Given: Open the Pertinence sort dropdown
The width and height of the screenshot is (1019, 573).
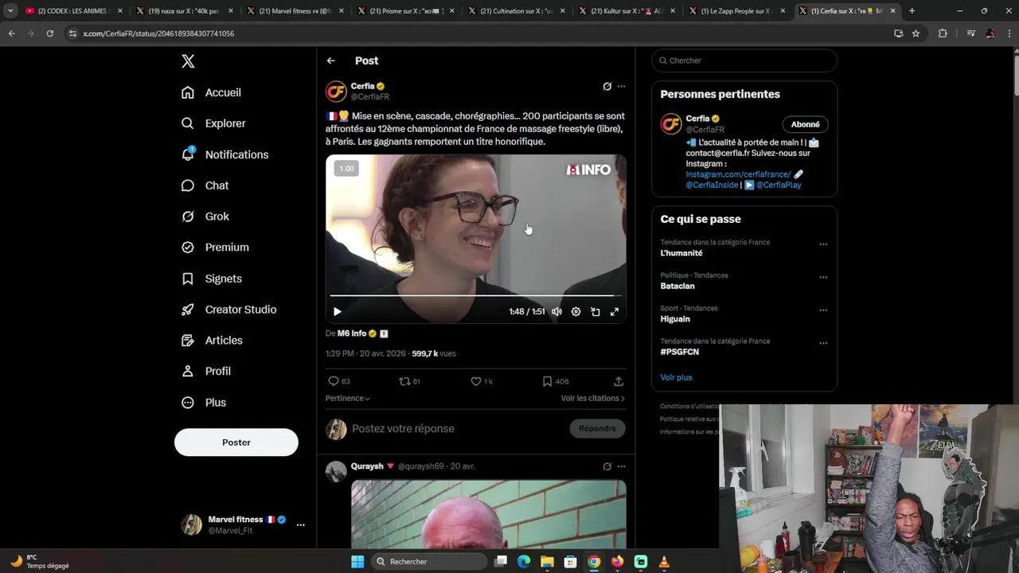Looking at the screenshot, I should tap(348, 398).
